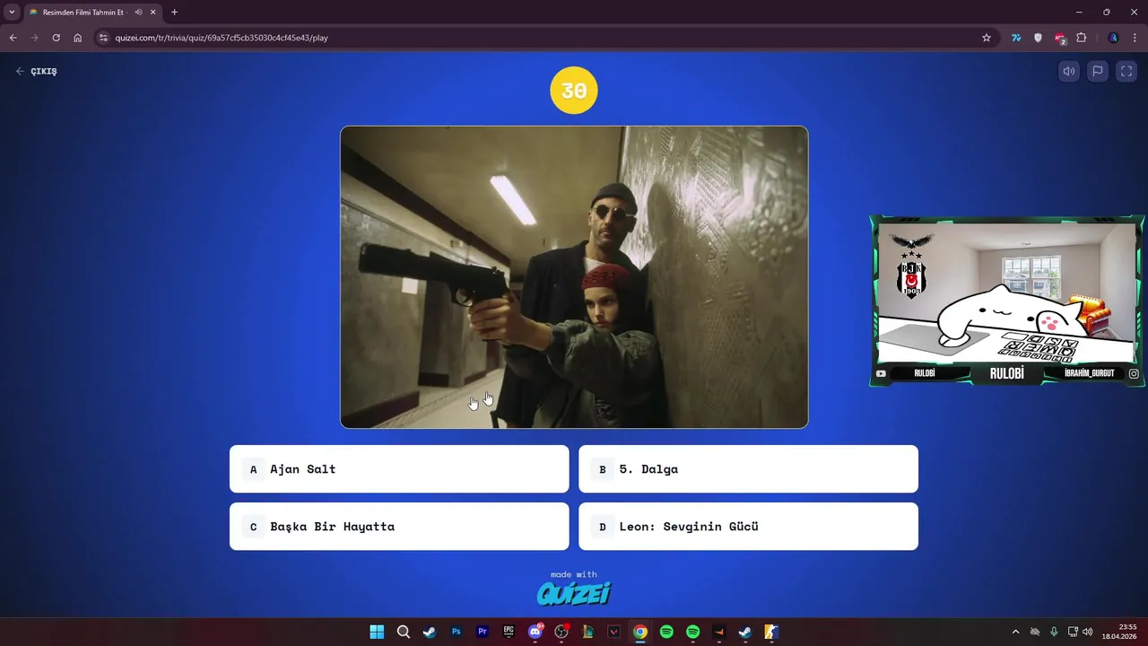Open the Extensions puzzle menu
This screenshot has height=646, width=1148.
(1081, 38)
